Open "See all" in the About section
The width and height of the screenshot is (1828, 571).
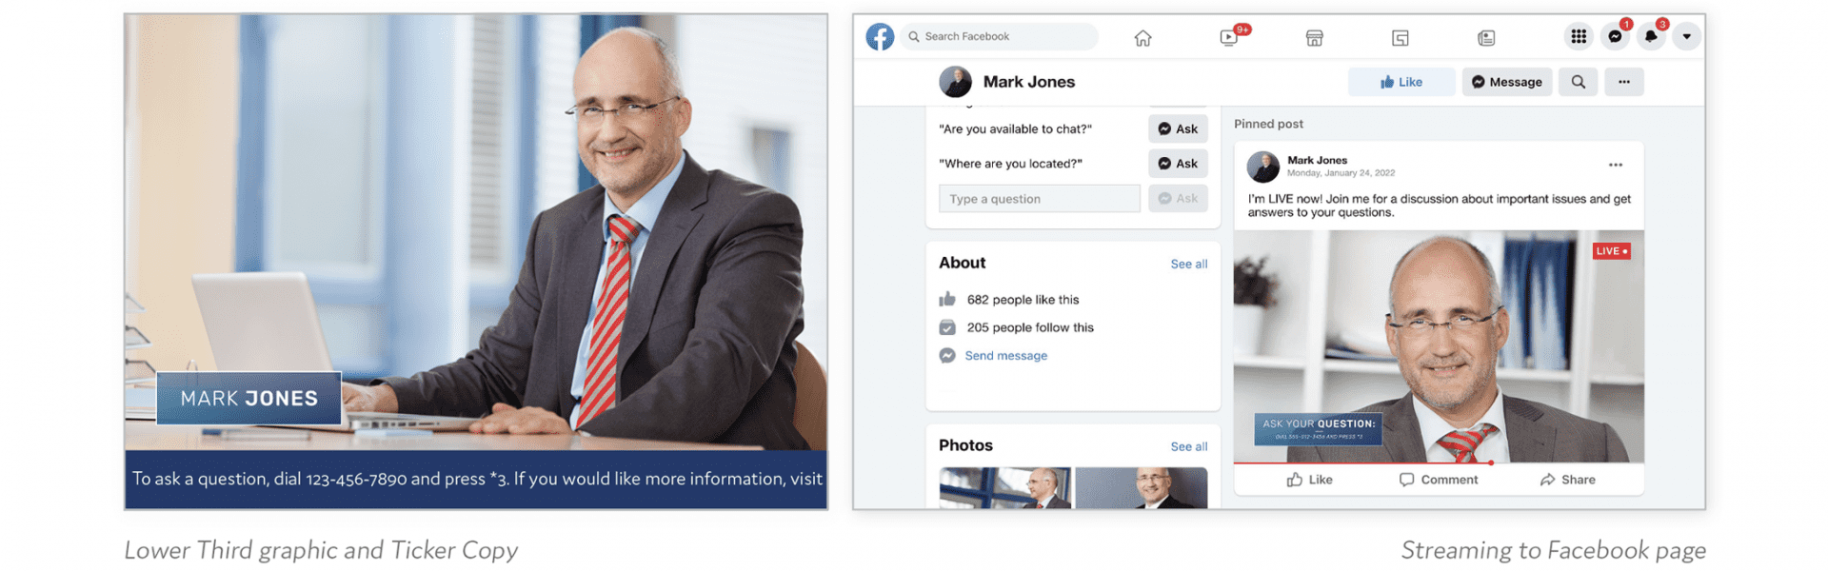click(x=1189, y=264)
